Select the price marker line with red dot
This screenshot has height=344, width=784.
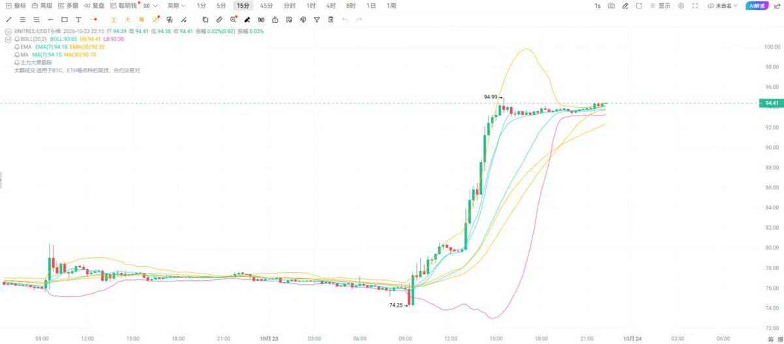(x=93, y=20)
